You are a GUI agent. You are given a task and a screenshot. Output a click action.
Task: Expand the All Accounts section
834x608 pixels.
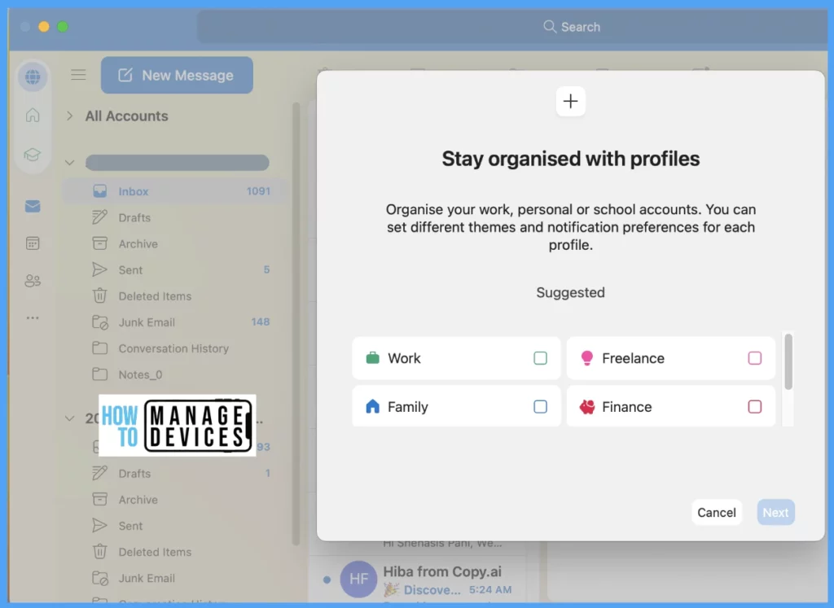(70, 116)
